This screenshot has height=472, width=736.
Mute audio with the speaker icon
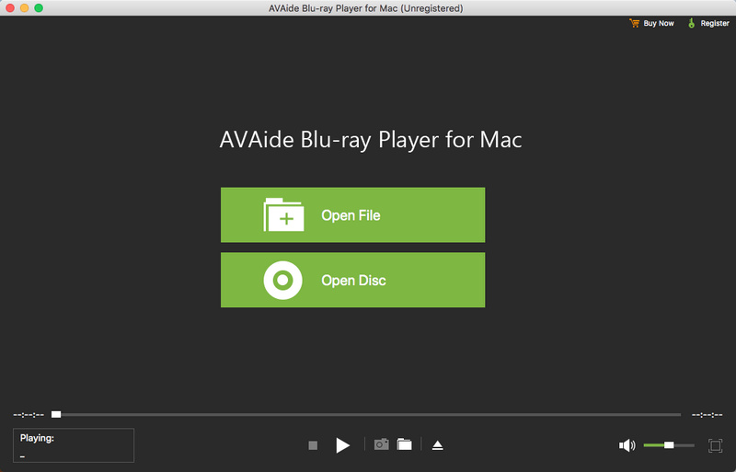[x=627, y=444]
